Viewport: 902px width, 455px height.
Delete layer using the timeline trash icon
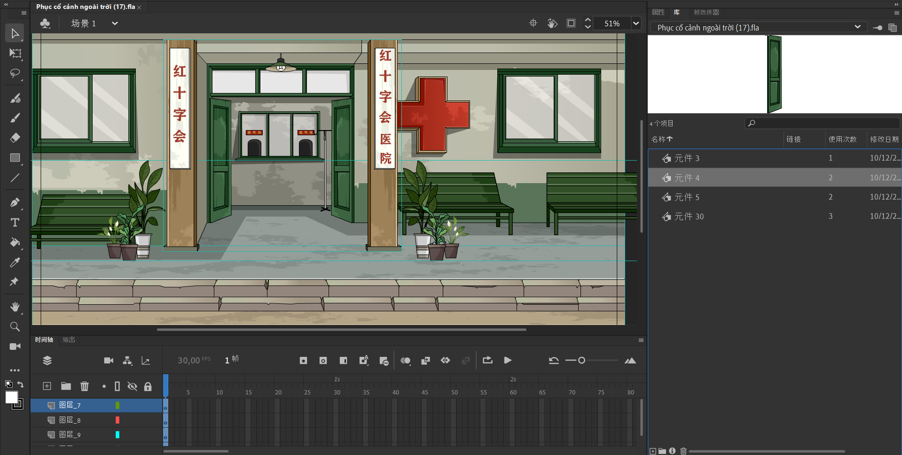[x=85, y=386]
